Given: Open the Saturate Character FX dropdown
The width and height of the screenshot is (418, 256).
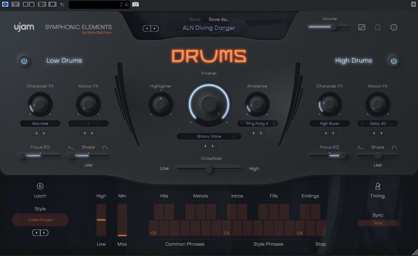Looking at the screenshot, I should pos(40,124).
